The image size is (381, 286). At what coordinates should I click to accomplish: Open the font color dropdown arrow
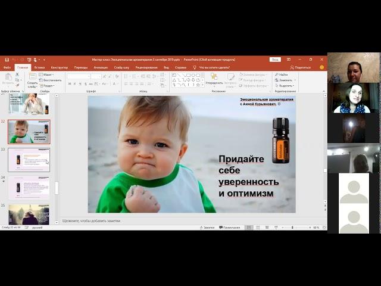tap(117, 84)
